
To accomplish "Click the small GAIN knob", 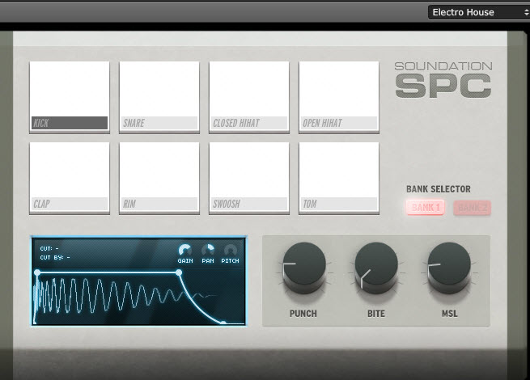I will [184, 251].
